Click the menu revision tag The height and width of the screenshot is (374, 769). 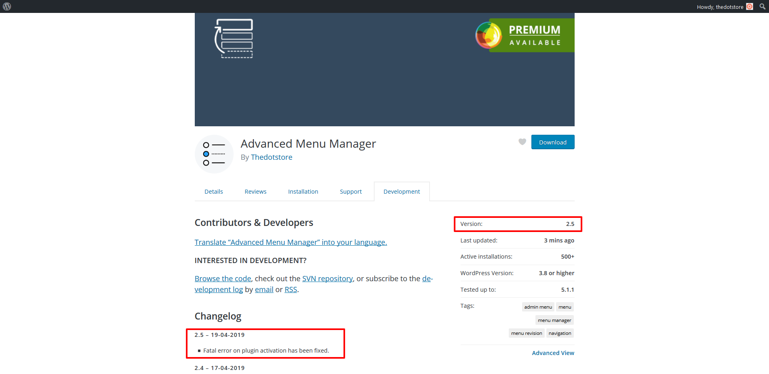[x=527, y=333]
